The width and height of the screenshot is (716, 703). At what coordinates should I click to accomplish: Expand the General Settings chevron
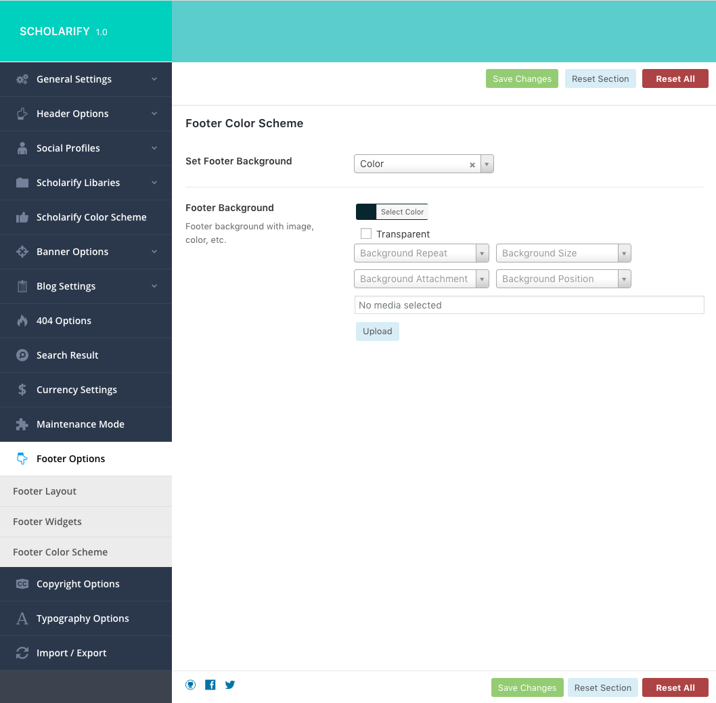point(154,79)
